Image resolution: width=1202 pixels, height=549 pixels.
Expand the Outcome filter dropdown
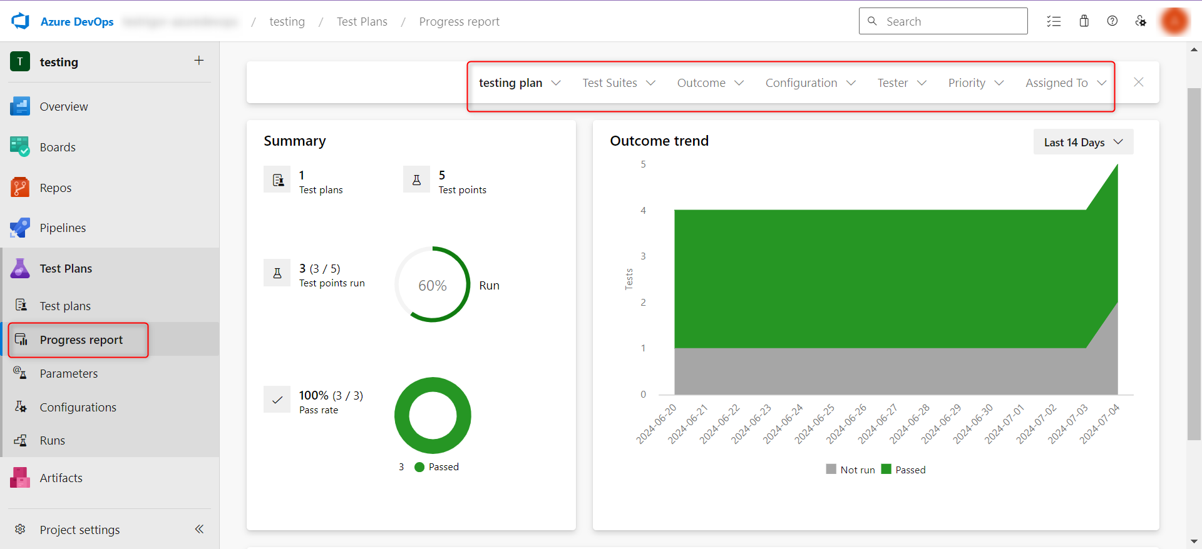710,83
